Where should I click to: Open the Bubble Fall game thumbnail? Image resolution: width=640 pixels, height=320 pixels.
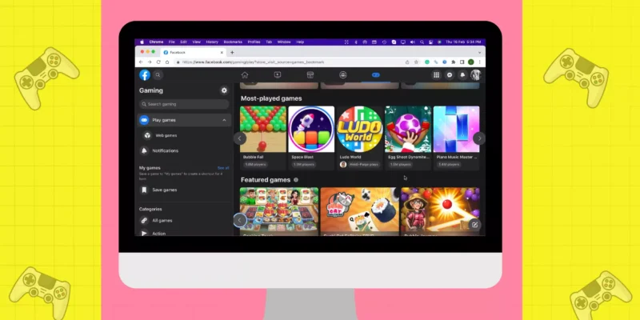(263, 130)
